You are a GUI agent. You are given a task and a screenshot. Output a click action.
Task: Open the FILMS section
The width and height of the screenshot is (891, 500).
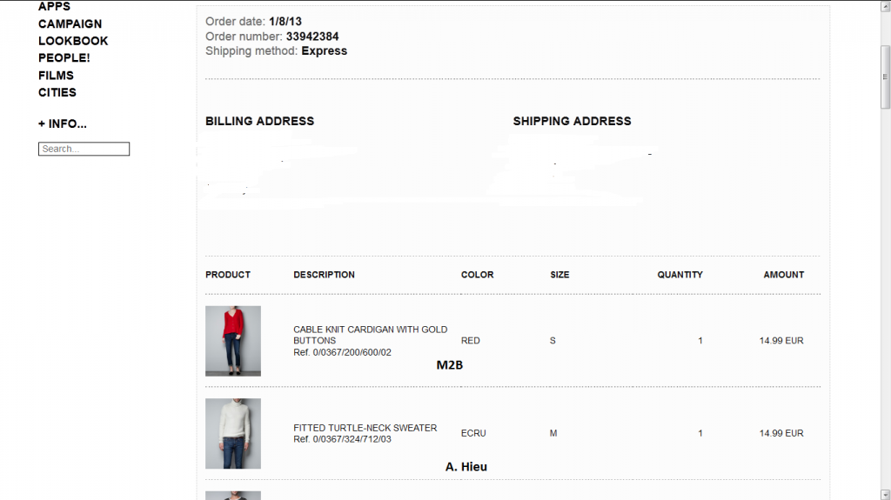[x=56, y=75]
